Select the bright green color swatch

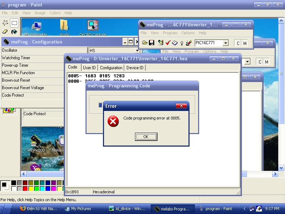(x=37, y=189)
